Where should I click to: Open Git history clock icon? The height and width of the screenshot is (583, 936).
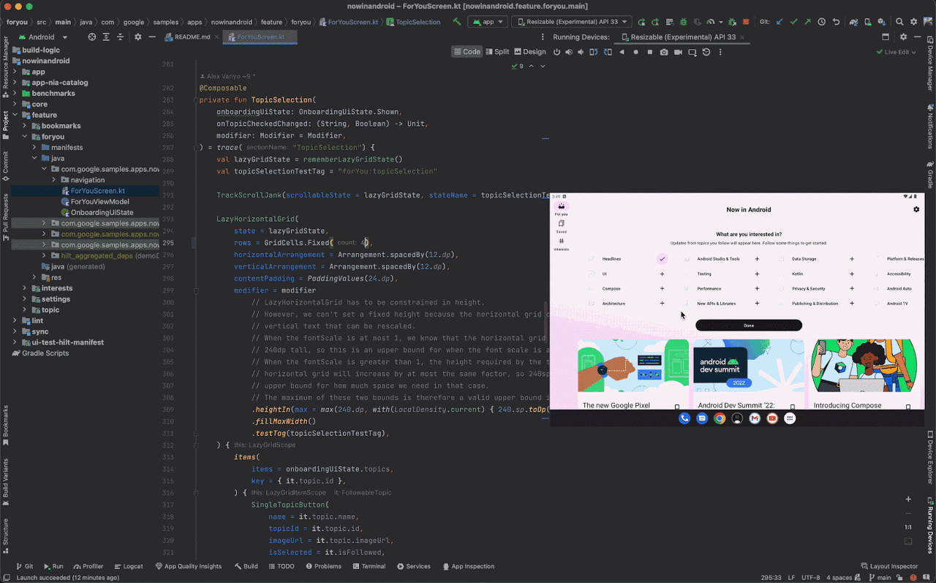coord(821,22)
